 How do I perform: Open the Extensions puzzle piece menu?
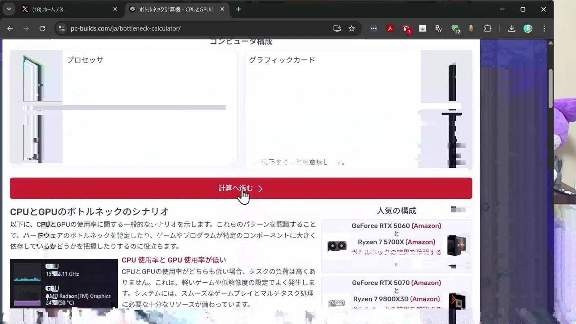point(488,28)
